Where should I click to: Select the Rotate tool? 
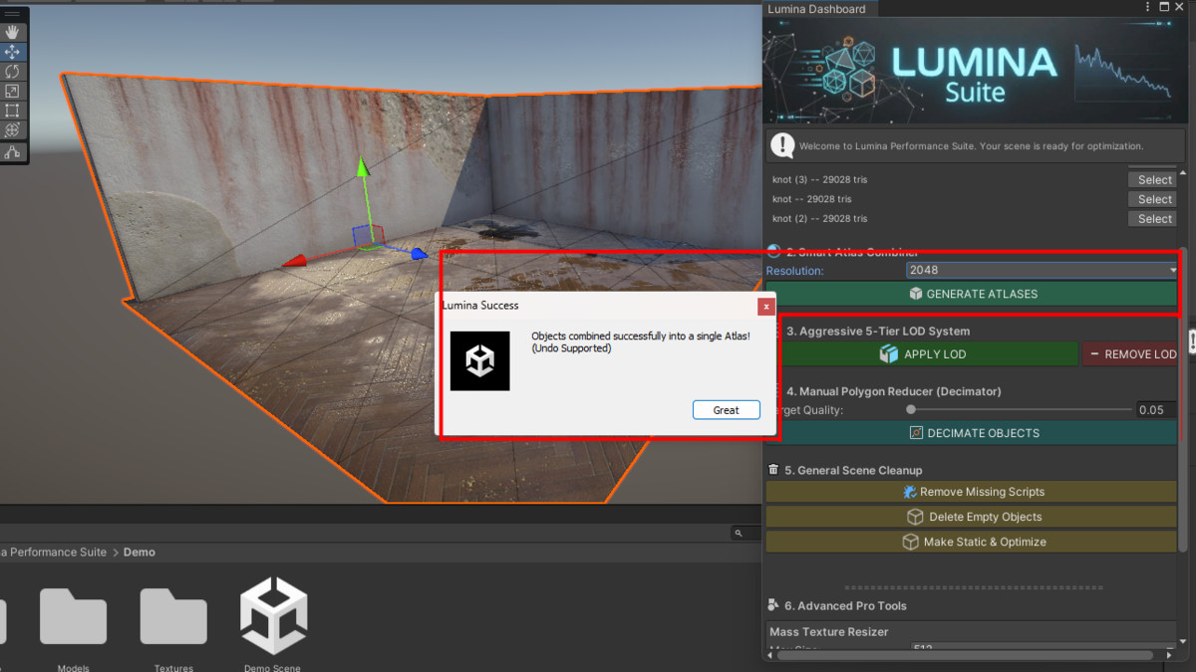coord(13,72)
